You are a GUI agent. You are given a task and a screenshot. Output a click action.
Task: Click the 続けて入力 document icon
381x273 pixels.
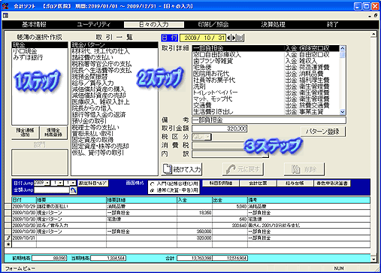[x=168, y=169]
